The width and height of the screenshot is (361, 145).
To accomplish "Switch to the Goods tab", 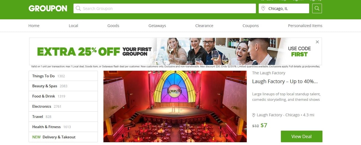I will pyautogui.click(x=113, y=26).
